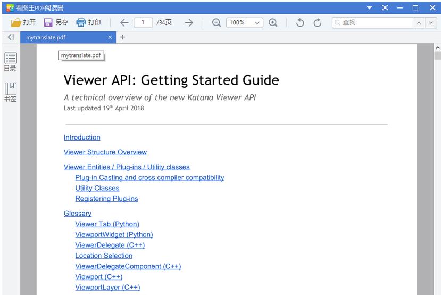Open the ViewportLayer (C++) link
The width and height of the screenshot is (441, 295).
coord(107,288)
